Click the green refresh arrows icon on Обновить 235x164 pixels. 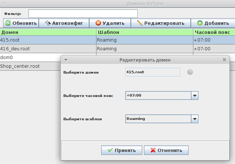click(8, 23)
